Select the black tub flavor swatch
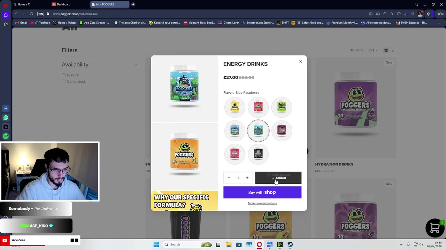Viewport: 446px width, 250px height. coord(258,153)
